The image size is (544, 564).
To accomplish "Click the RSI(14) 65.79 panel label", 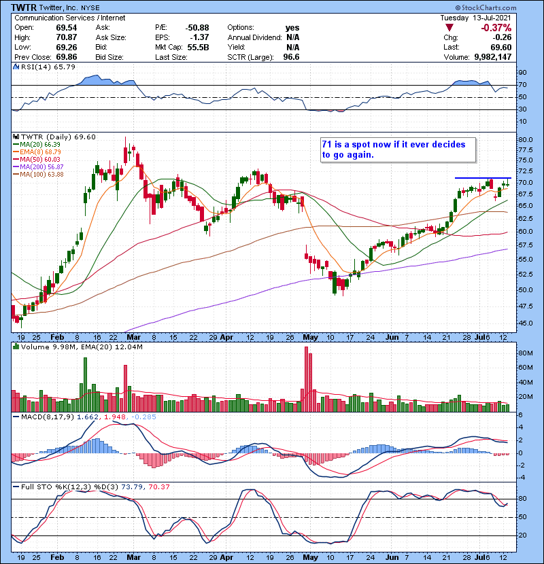I will coord(48,67).
